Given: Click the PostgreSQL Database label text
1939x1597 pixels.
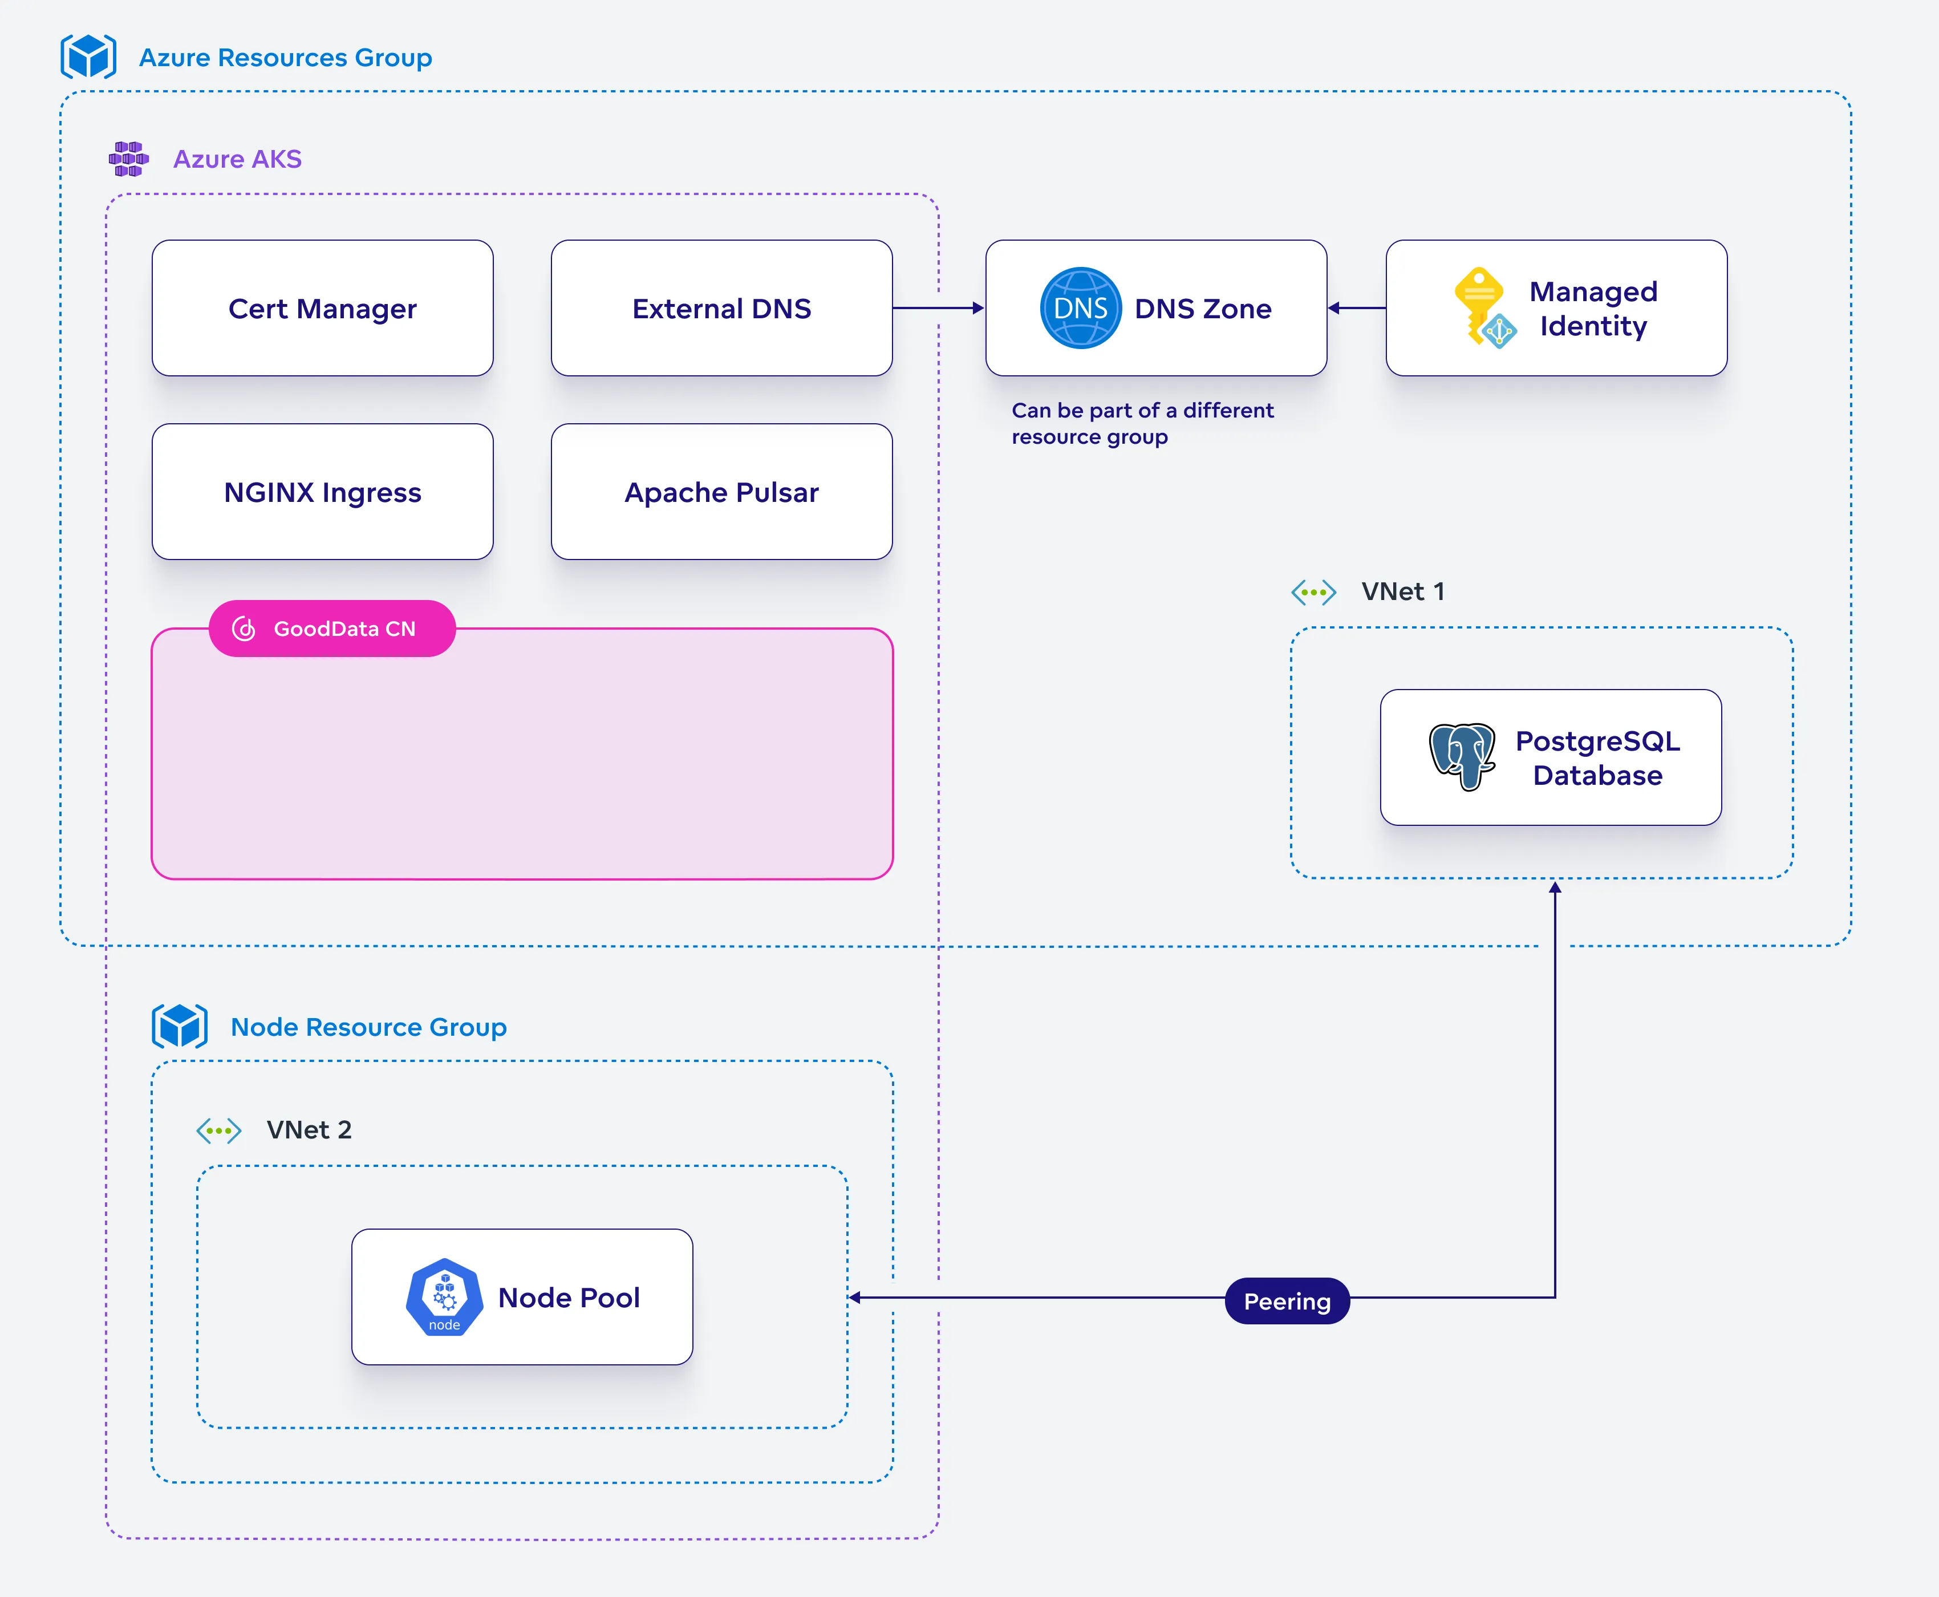Looking at the screenshot, I should click(x=1598, y=758).
